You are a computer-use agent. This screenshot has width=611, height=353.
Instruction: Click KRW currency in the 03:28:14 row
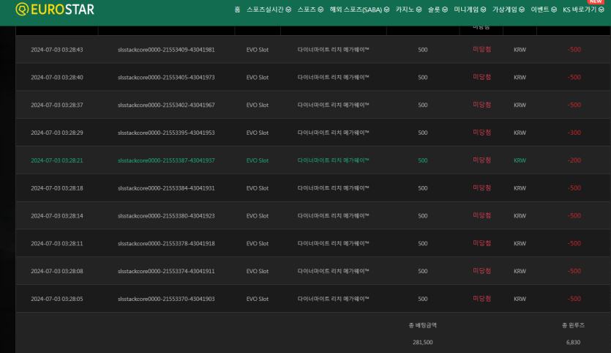520,216
